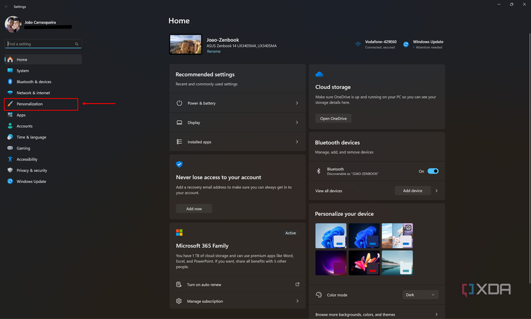The width and height of the screenshot is (531, 319).
Task: Click the Vodafone-429E60 network status
Action: [x=376, y=44]
